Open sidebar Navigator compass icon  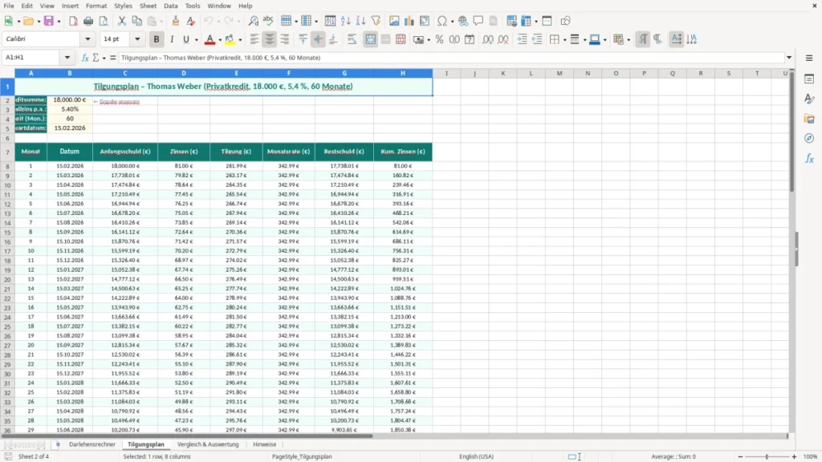click(x=809, y=138)
